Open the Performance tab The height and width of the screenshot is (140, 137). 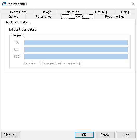point(43,17)
